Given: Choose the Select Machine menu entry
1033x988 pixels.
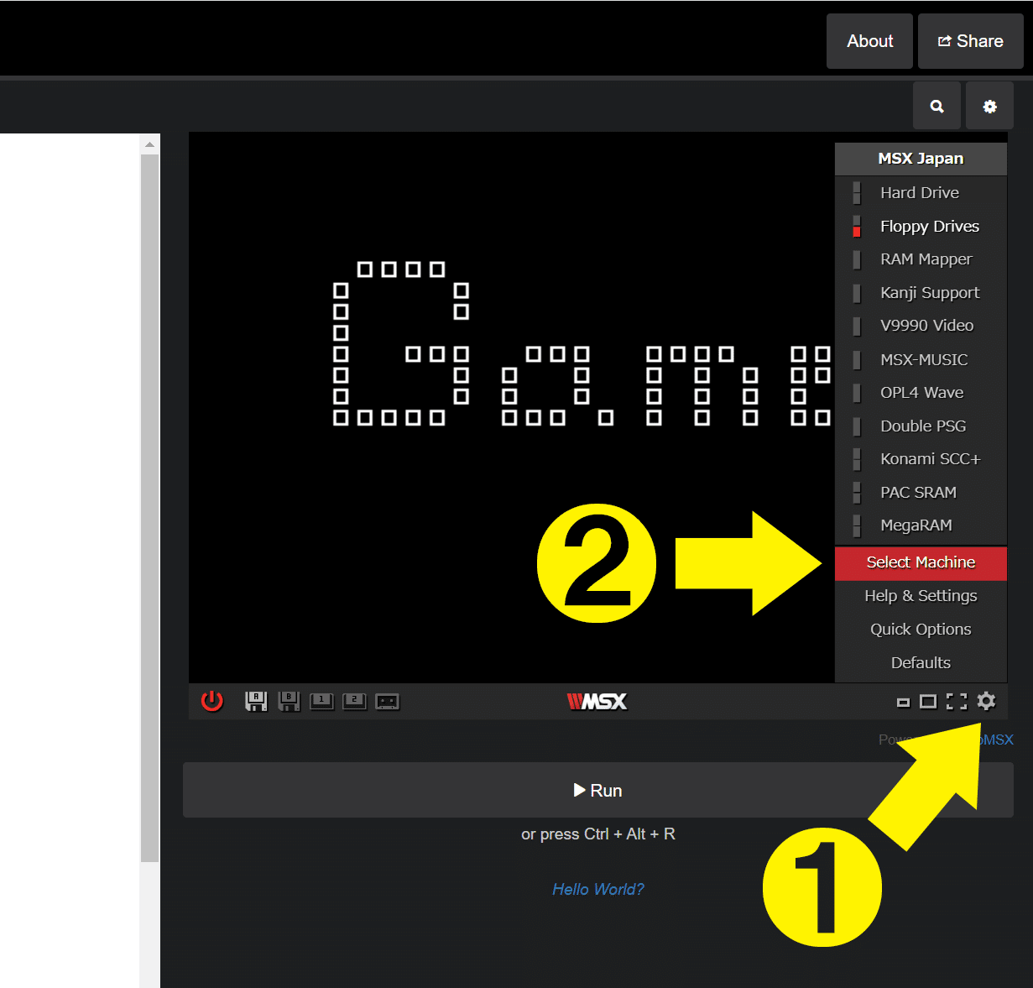Looking at the screenshot, I should (x=921, y=562).
